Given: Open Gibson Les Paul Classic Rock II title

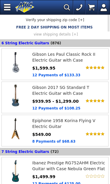Looking at the screenshot, I should tap(64, 57).
